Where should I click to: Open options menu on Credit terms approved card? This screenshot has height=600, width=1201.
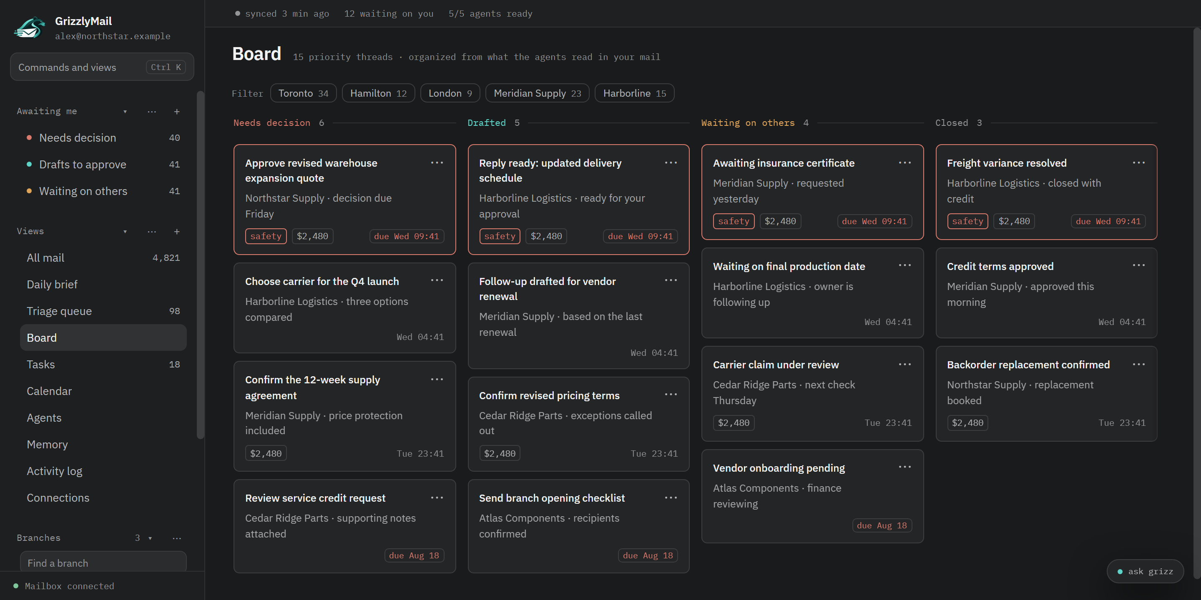coord(1139,265)
